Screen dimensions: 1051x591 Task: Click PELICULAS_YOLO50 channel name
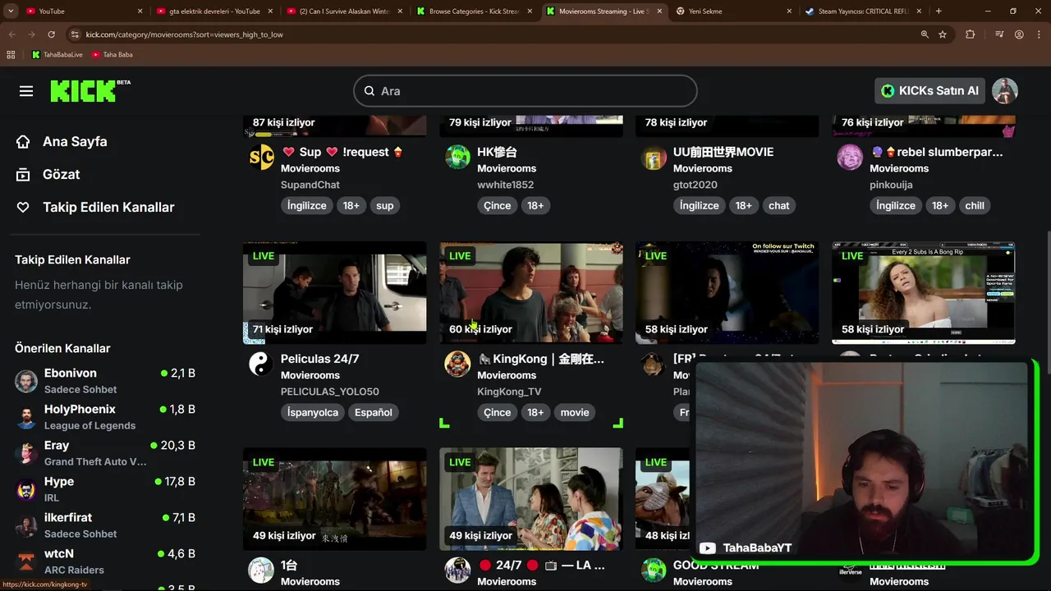click(x=330, y=392)
